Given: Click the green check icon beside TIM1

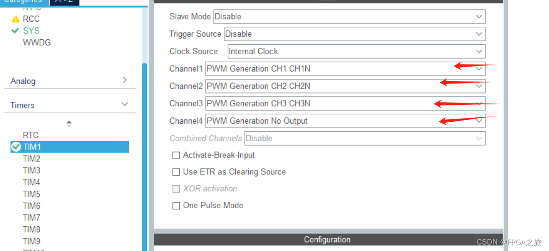Looking at the screenshot, I should click(16, 147).
